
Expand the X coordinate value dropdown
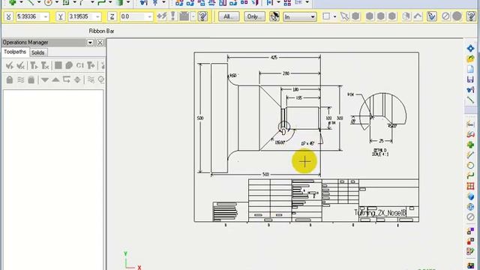46,16
